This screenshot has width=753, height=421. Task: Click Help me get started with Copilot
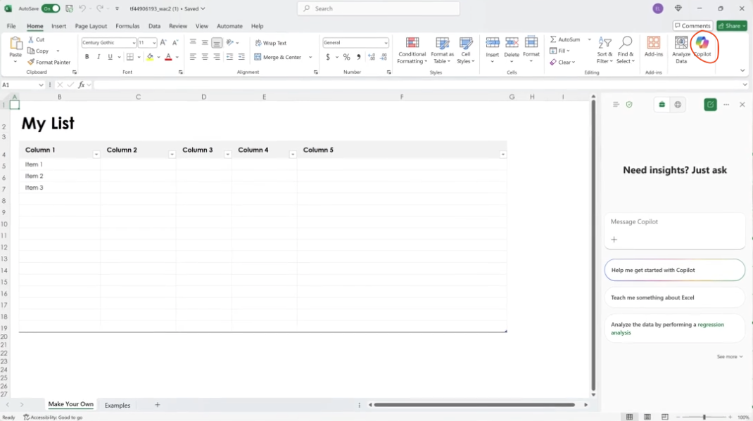click(673, 270)
